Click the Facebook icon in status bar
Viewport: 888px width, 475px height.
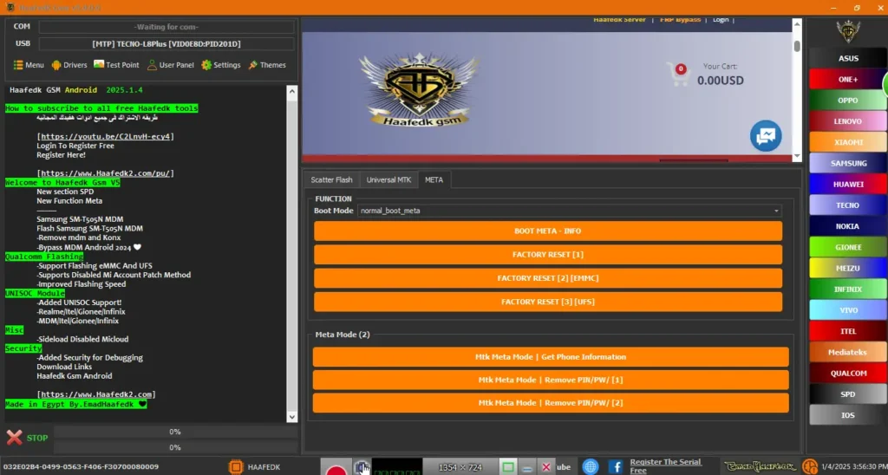(x=616, y=467)
